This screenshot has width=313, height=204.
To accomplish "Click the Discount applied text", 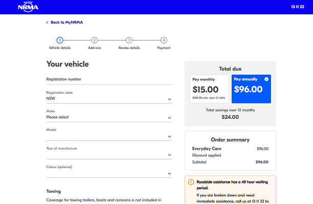I will [207, 155].
